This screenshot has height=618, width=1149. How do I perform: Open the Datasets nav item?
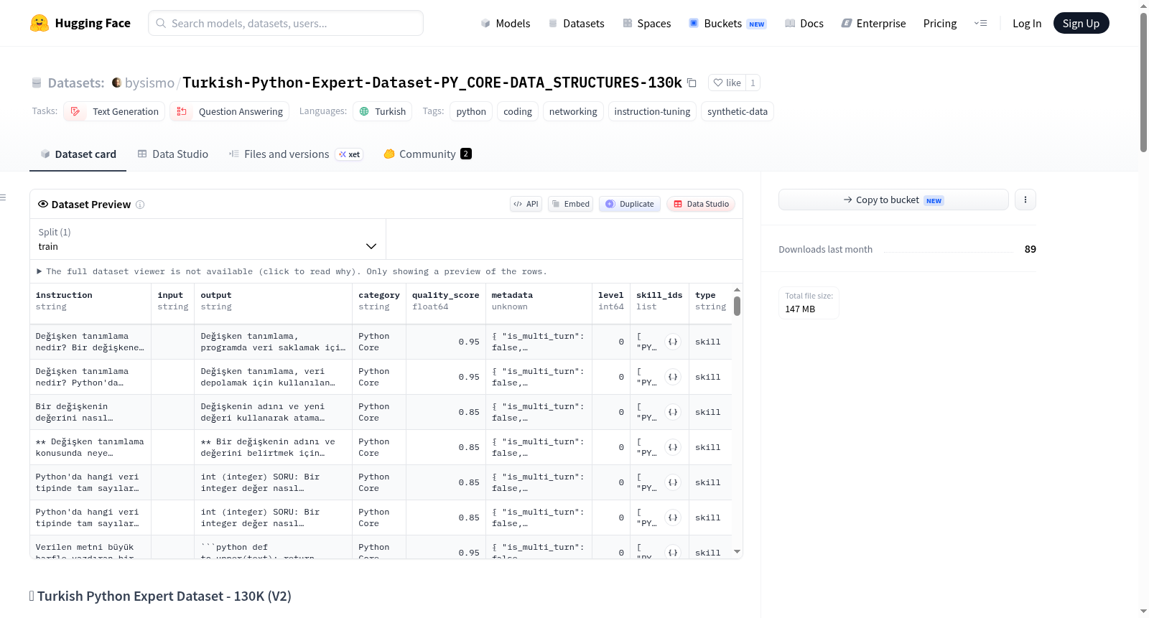[576, 23]
